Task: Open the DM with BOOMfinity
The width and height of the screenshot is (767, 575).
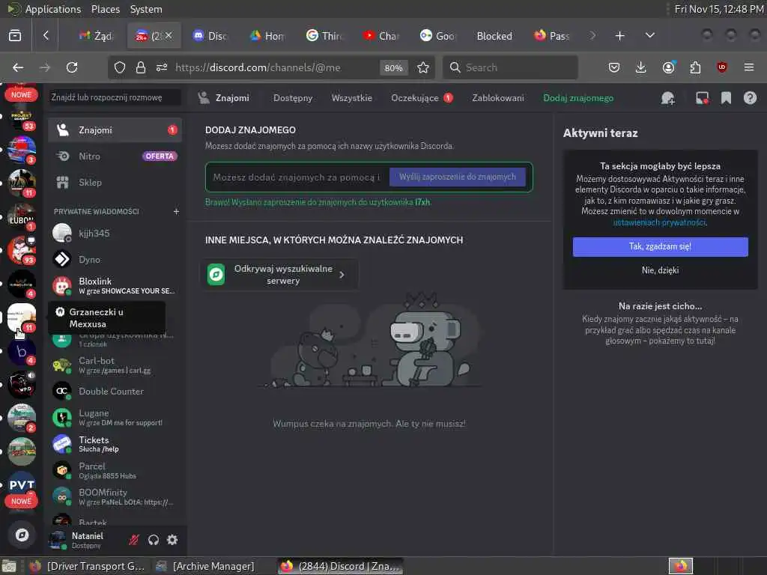Action: pos(115,497)
